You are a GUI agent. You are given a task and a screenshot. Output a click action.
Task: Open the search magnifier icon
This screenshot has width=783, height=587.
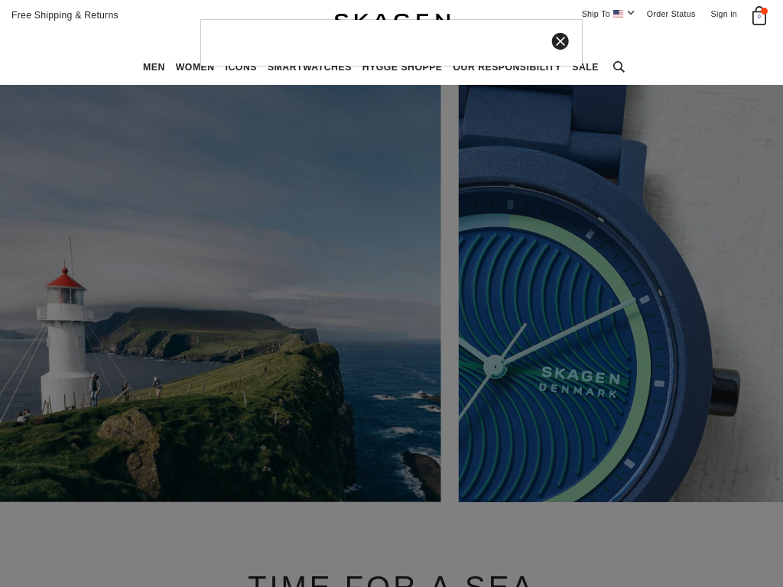pyautogui.click(x=619, y=67)
